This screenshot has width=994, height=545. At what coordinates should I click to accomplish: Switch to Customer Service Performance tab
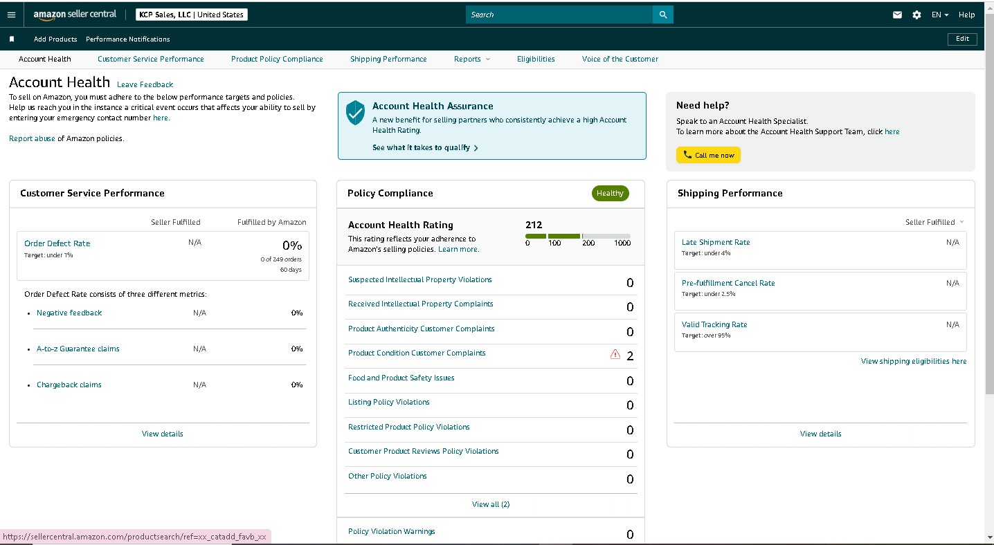click(x=151, y=59)
